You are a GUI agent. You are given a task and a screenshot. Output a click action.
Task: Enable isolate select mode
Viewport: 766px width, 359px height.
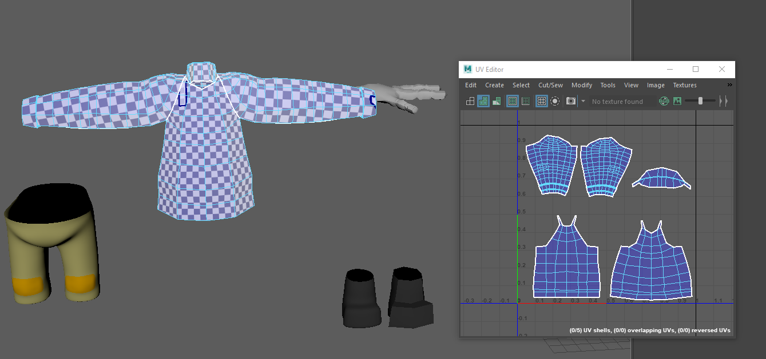coord(555,100)
